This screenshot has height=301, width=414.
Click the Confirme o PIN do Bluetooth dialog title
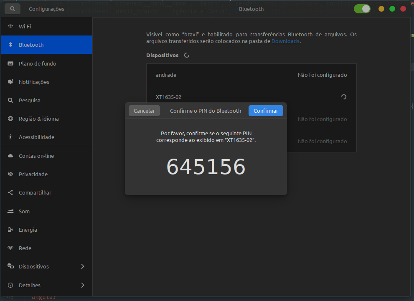point(206,111)
